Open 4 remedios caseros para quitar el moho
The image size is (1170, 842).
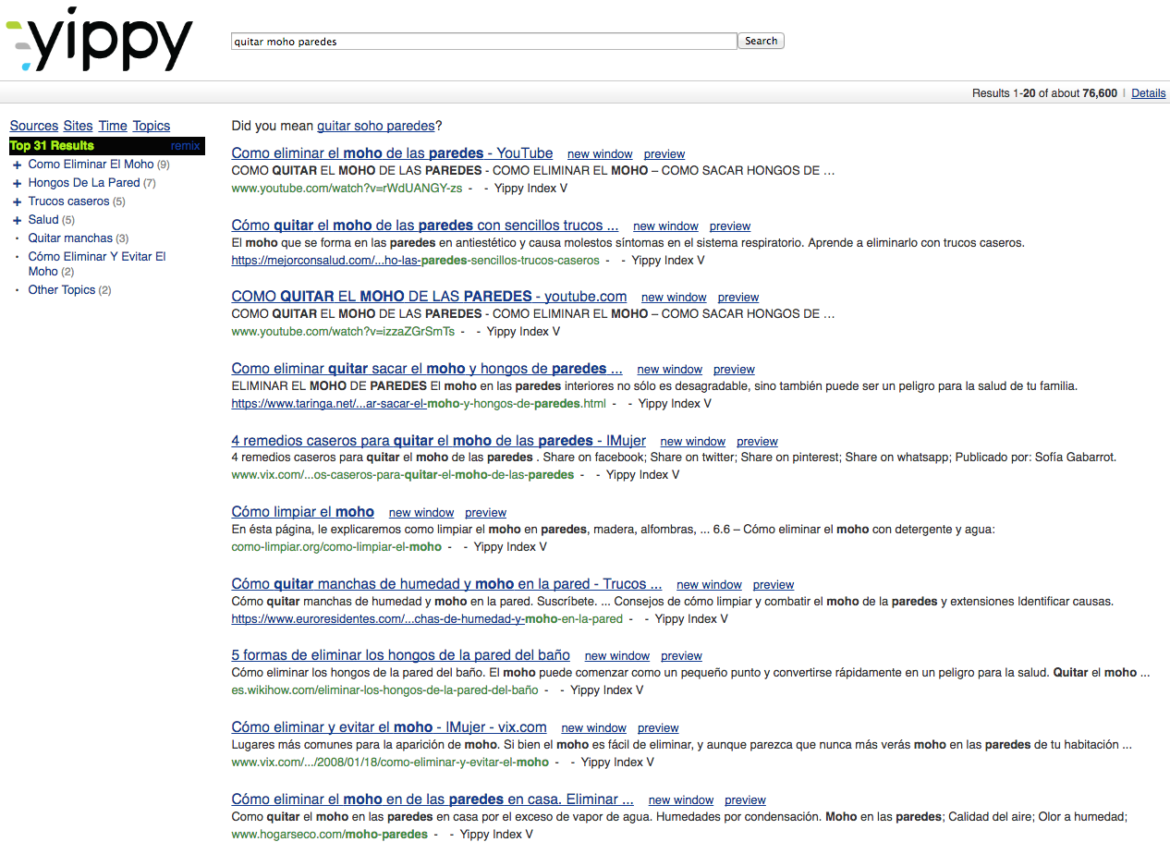pos(438,440)
